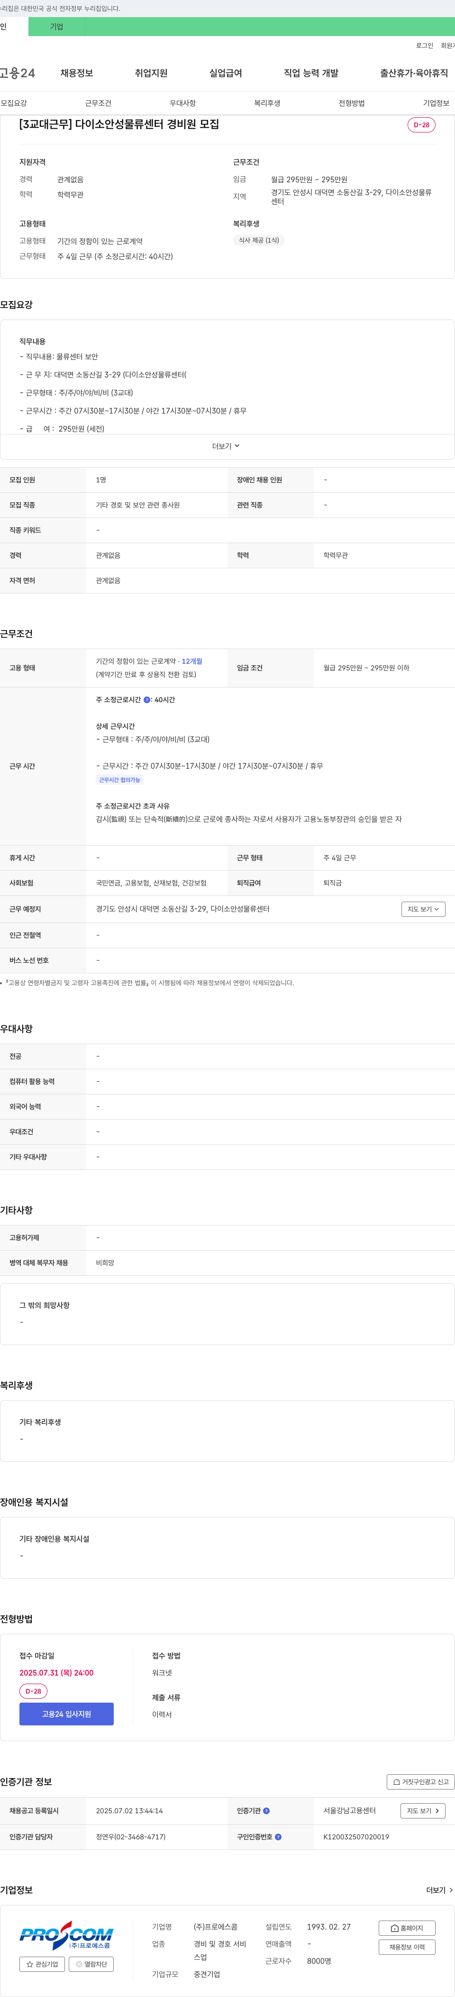This screenshot has width=455, height=1997.
Task: Go to the 취업지원 main menu
Action: pyautogui.click(x=151, y=73)
